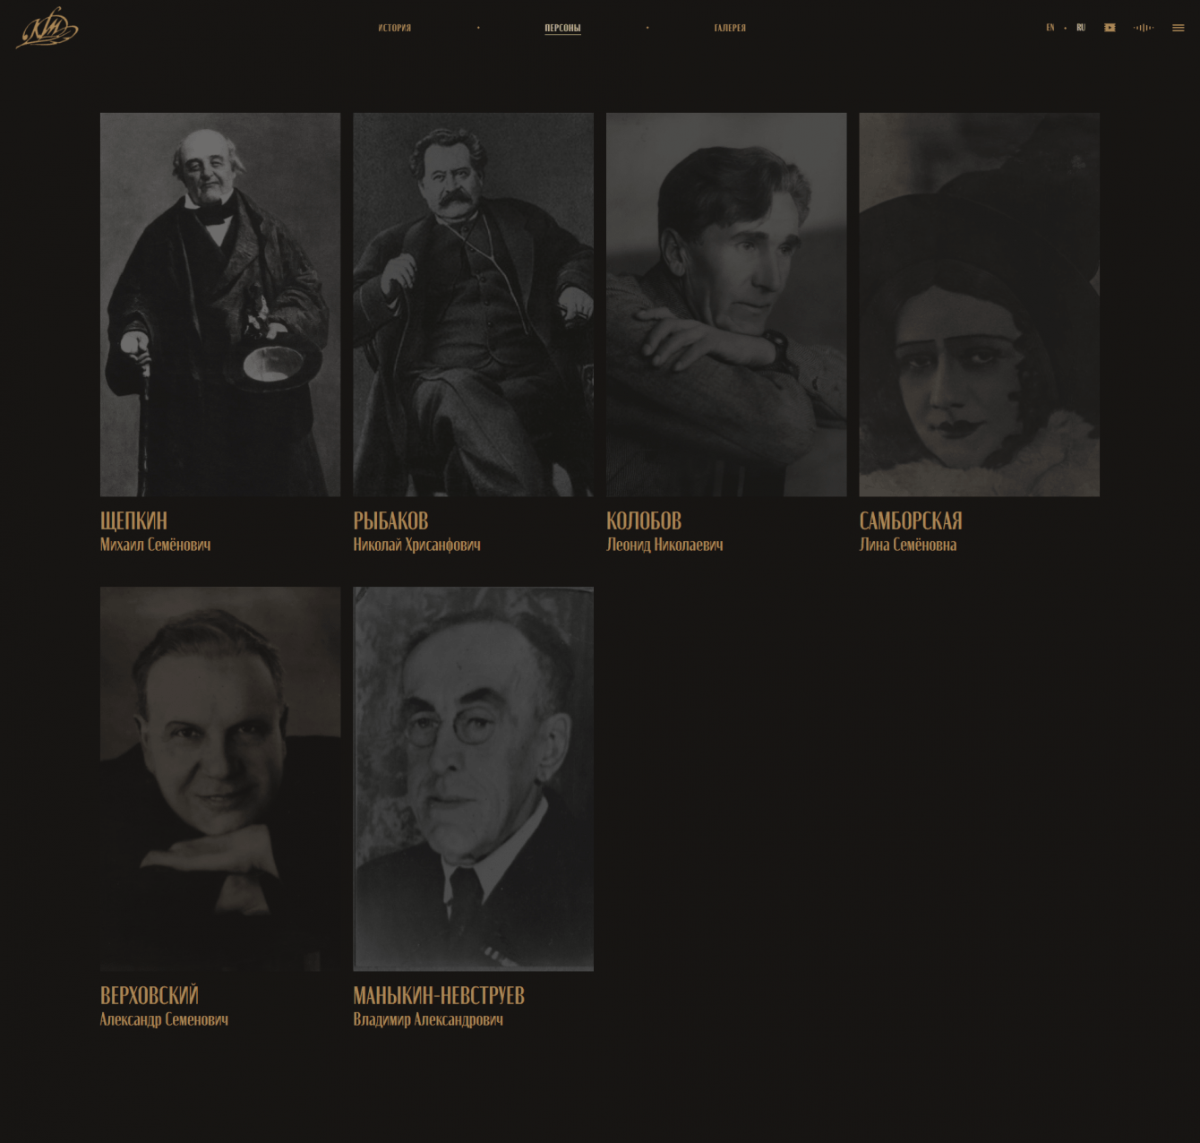Image resolution: width=1200 pixels, height=1143 pixels.
Task: Switch language to EN
Action: (x=1050, y=28)
